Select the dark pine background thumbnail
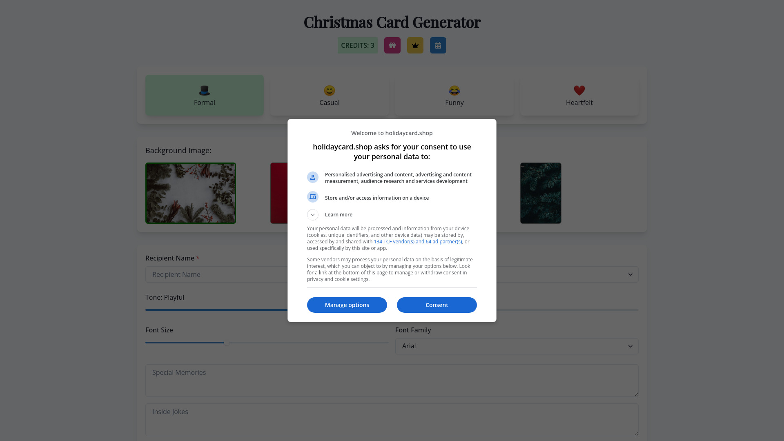This screenshot has width=784, height=441. (540, 193)
